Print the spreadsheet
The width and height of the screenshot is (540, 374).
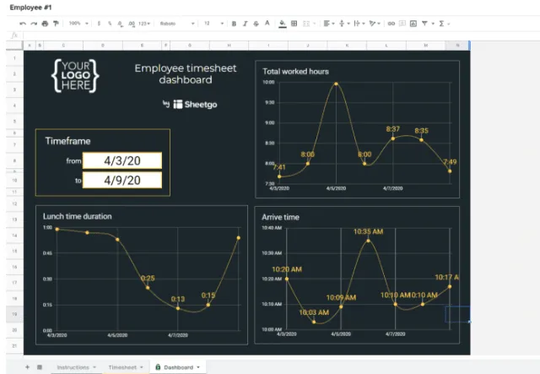tap(45, 24)
